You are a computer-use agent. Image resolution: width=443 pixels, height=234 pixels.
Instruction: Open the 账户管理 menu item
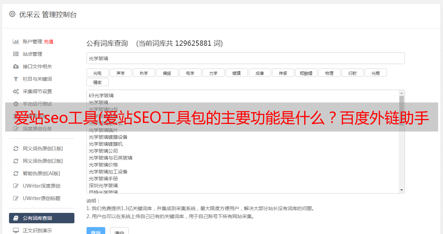coord(33,42)
